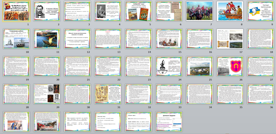Select slide 37 with the cossack figure image
This screenshot has width=276, height=134.
point(16,121)
